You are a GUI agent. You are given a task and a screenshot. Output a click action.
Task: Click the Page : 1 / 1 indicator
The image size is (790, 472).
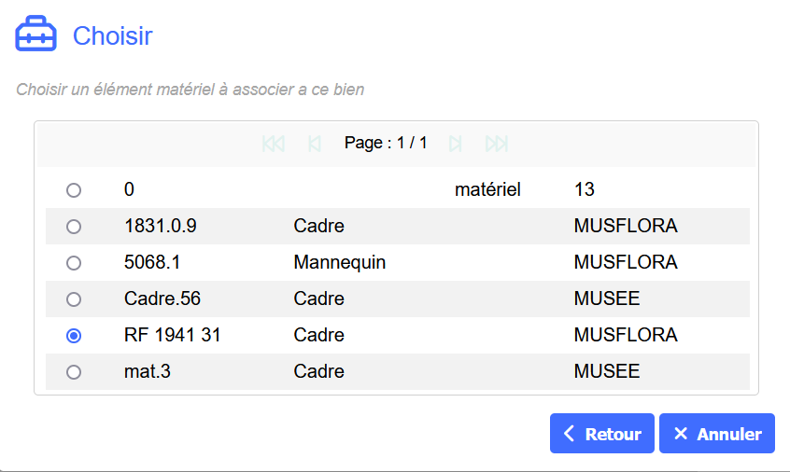386,144
